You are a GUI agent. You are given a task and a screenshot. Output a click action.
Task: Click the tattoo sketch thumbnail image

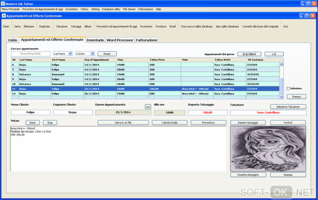pyautogui.click(x=268, y=149)
